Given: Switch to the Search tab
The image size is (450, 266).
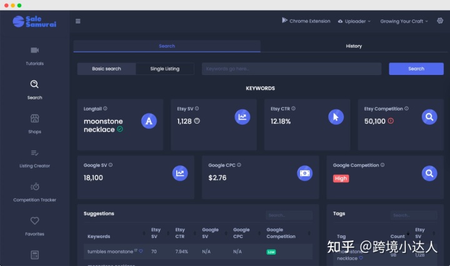Looking at the screenshot, I should 167,46.
